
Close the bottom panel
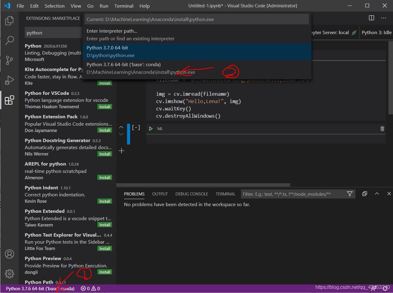click(x=389, y=194)
